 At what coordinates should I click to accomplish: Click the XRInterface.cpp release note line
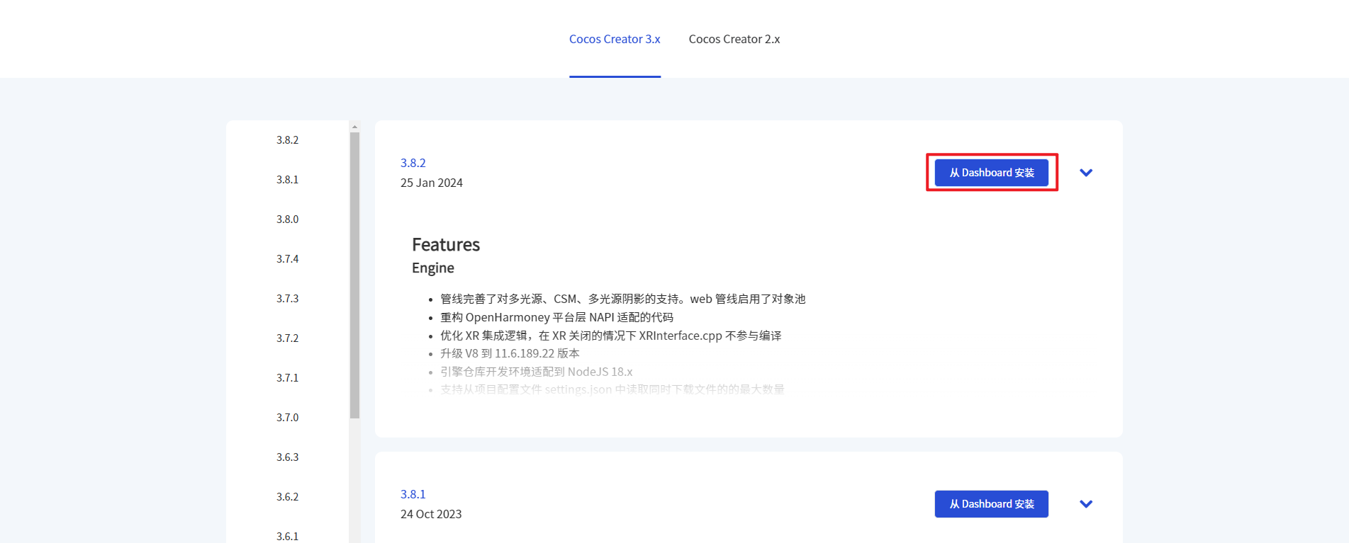[x=610, y=336]
